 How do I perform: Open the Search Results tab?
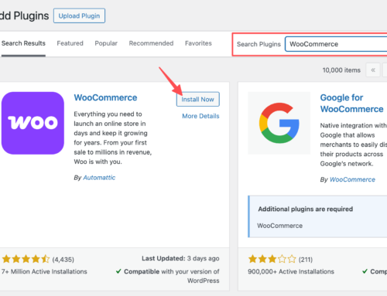point(23,43)
